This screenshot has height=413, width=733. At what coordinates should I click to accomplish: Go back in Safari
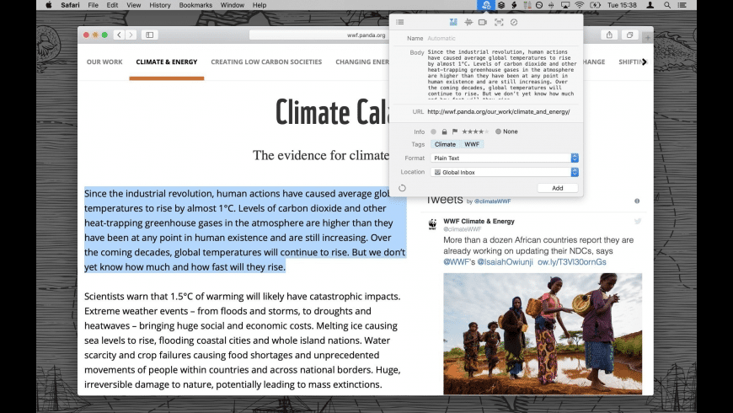pos(119,35)
